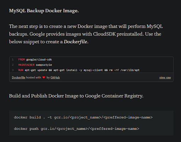The height and width of the screenshot is (142, 181).
Task: Click the docker build command line
Action: (83, 117)
